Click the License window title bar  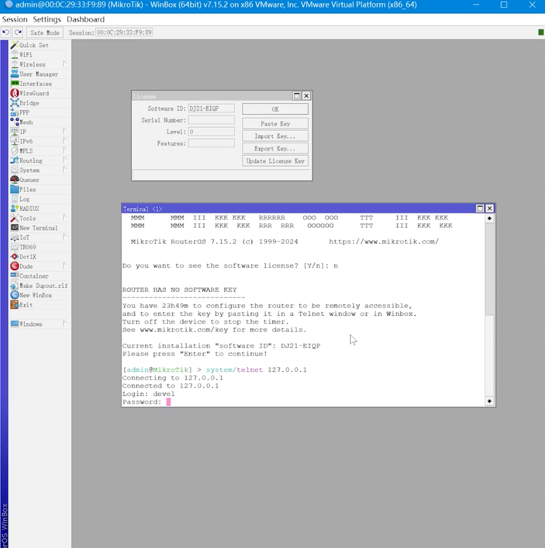[x=212, y=96]
